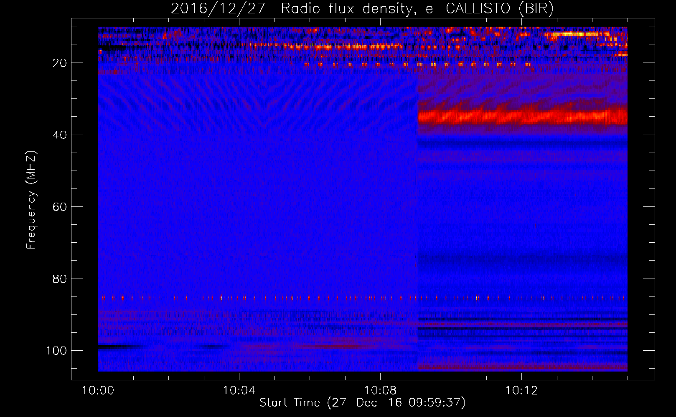Click the 'Frequency (MHZ)' axis label
Screen dimensions: 676x417
(x=32, y=200)
